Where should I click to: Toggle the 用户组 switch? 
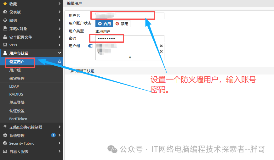91,46
